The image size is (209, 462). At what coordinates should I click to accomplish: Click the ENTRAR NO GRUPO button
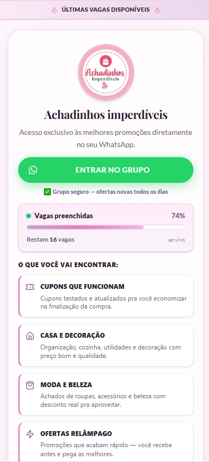pos(106,170)
